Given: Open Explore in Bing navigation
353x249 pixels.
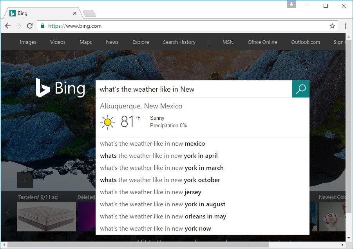Looking at the screenshot, I should click(141, 42).
